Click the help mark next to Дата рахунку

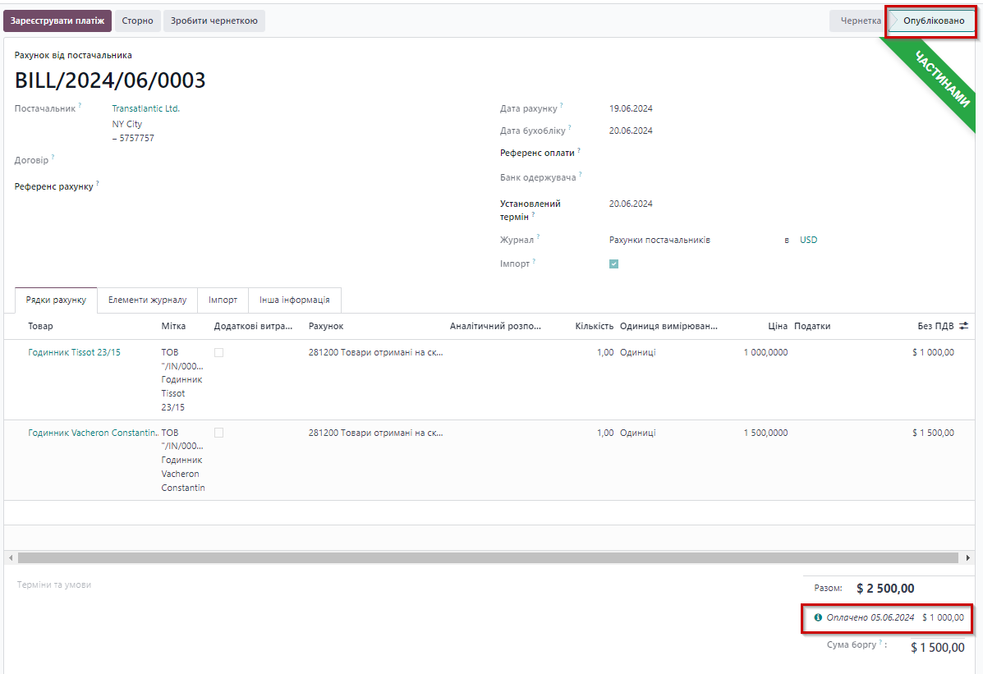point(562,106)
